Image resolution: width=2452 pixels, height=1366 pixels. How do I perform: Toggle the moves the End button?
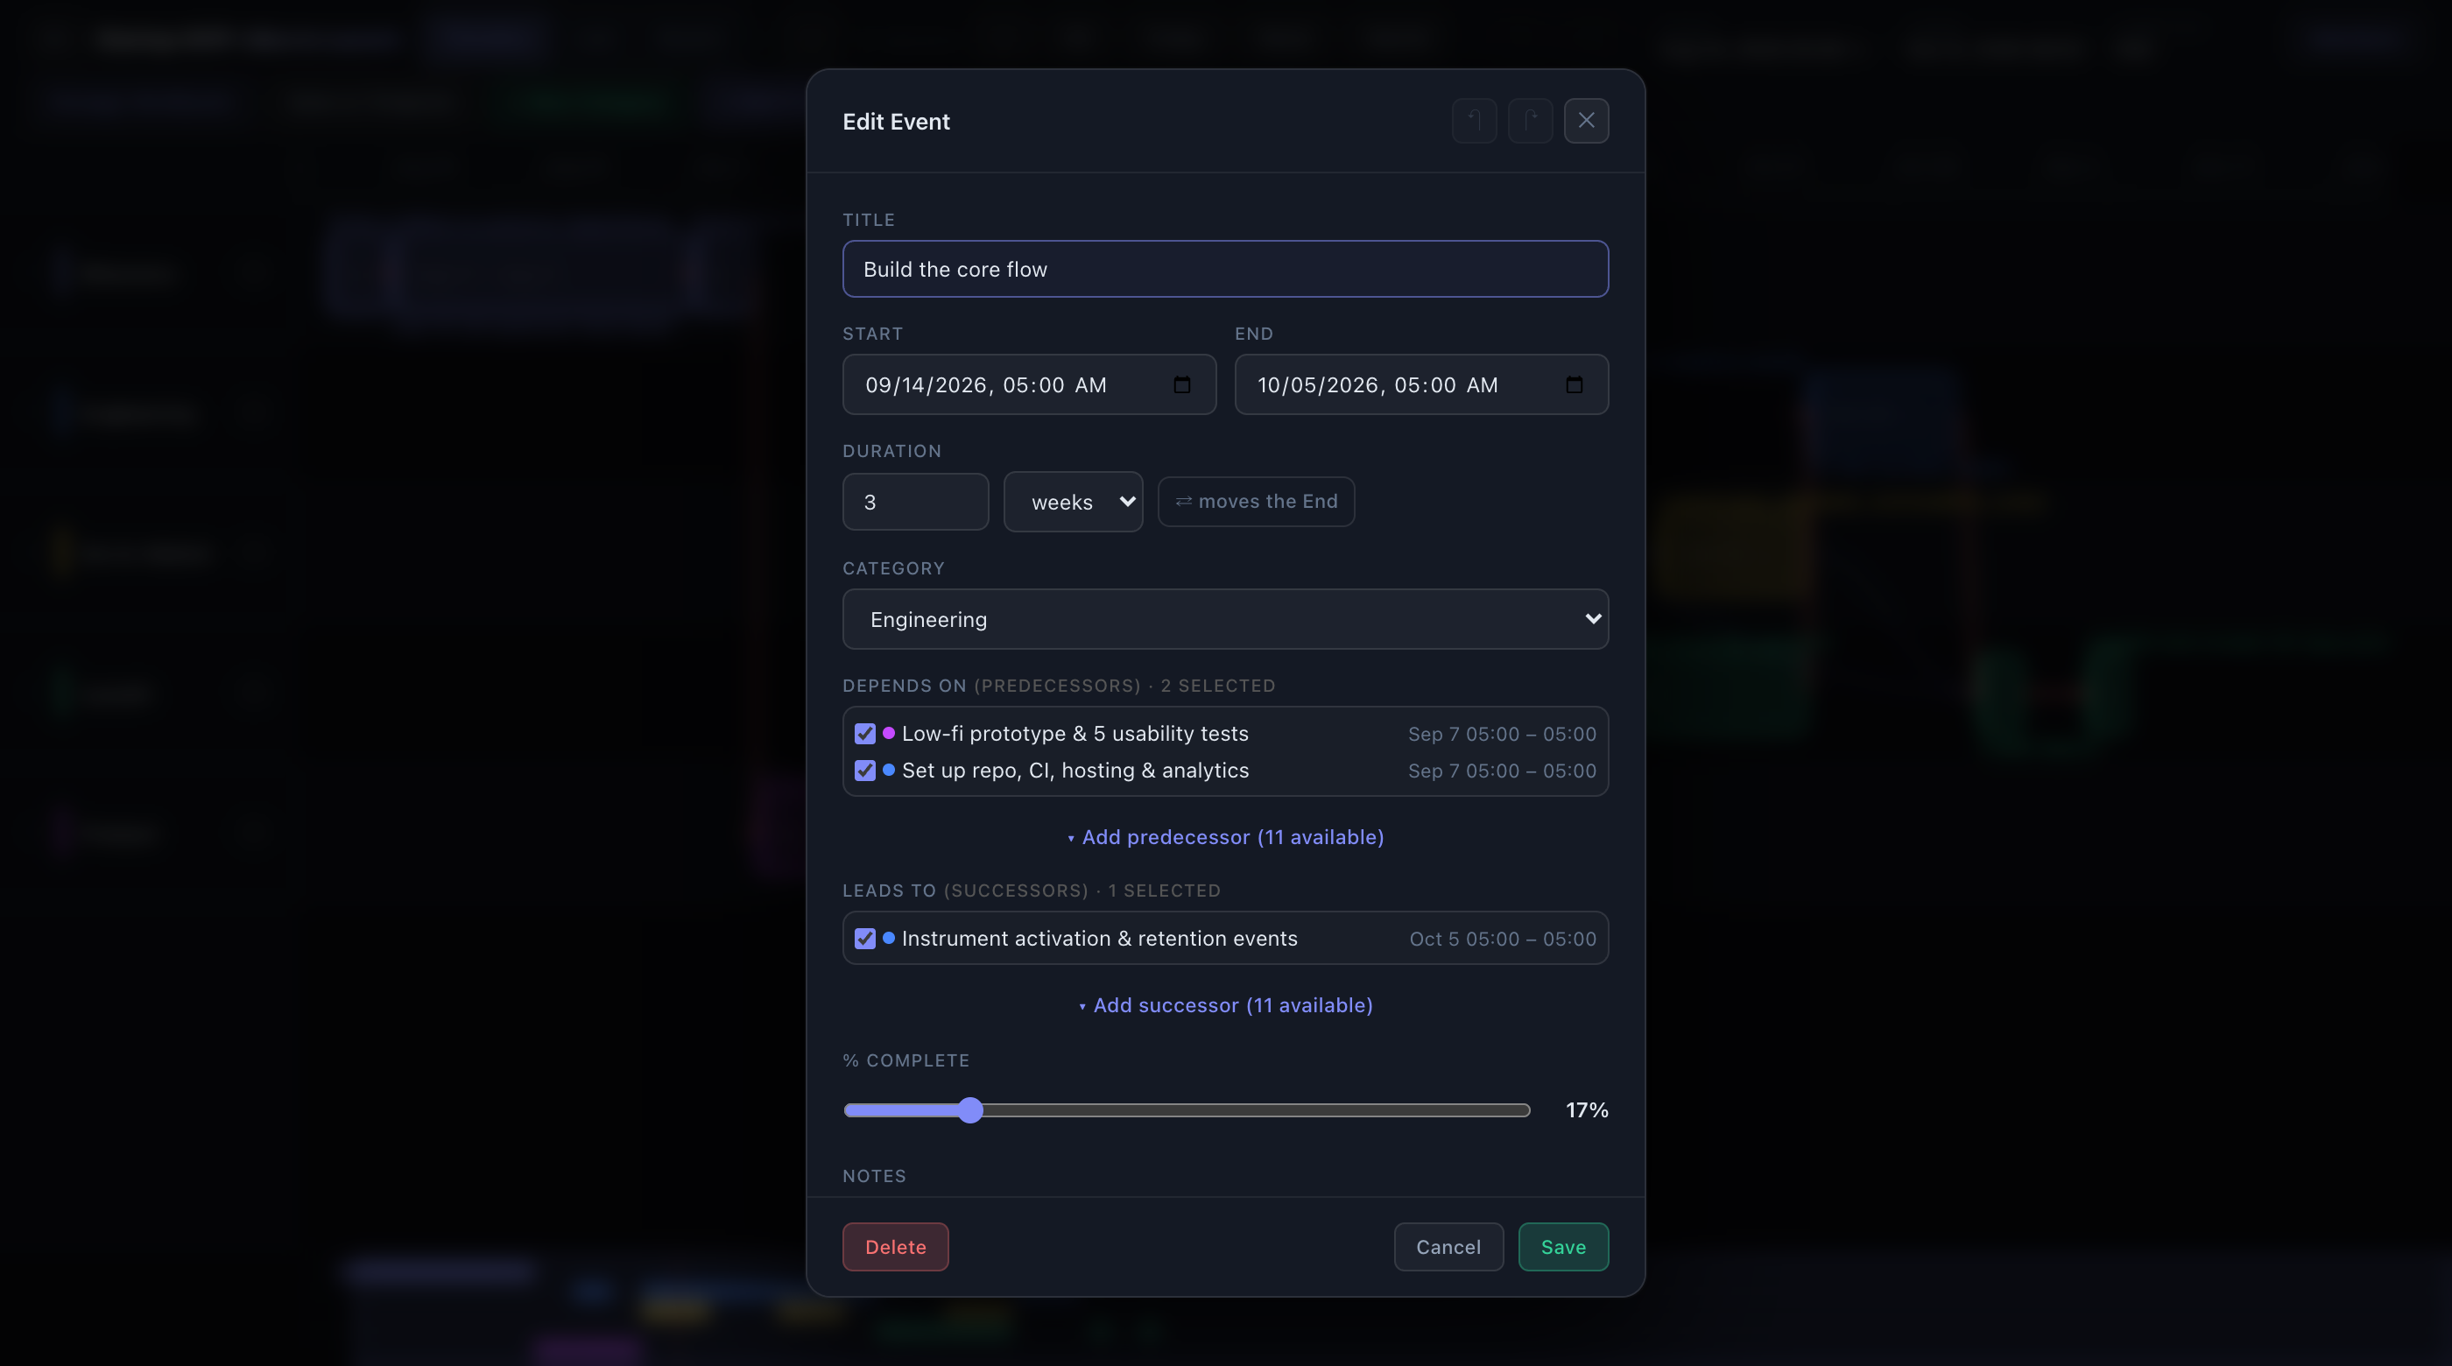coord(1256,502)
